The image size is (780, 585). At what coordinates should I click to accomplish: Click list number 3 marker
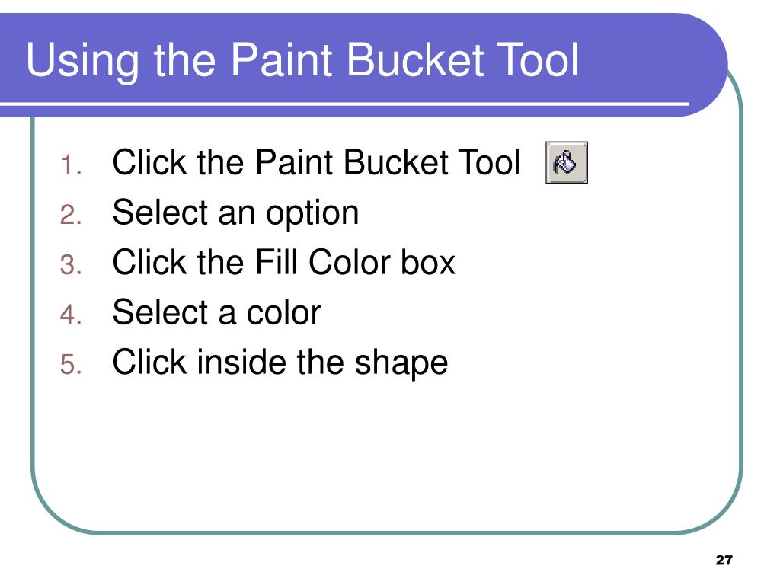[x=71, y=265]
